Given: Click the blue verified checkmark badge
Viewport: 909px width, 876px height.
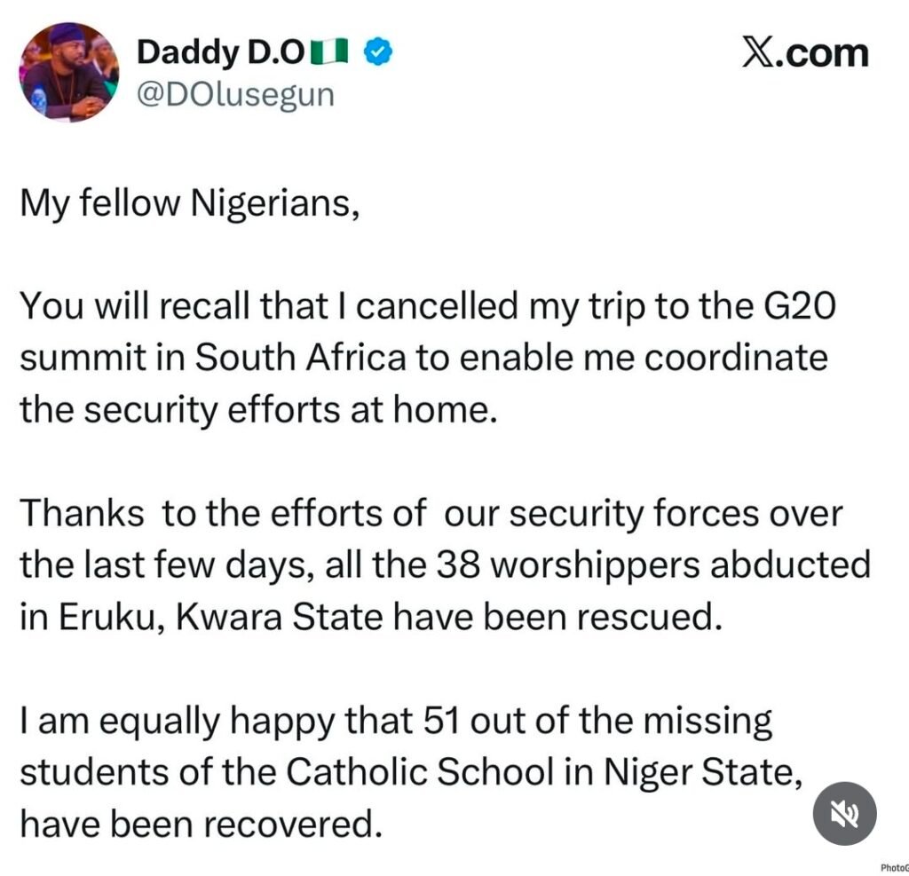Looking at the screenshot, I should click(x=381, y=53).
